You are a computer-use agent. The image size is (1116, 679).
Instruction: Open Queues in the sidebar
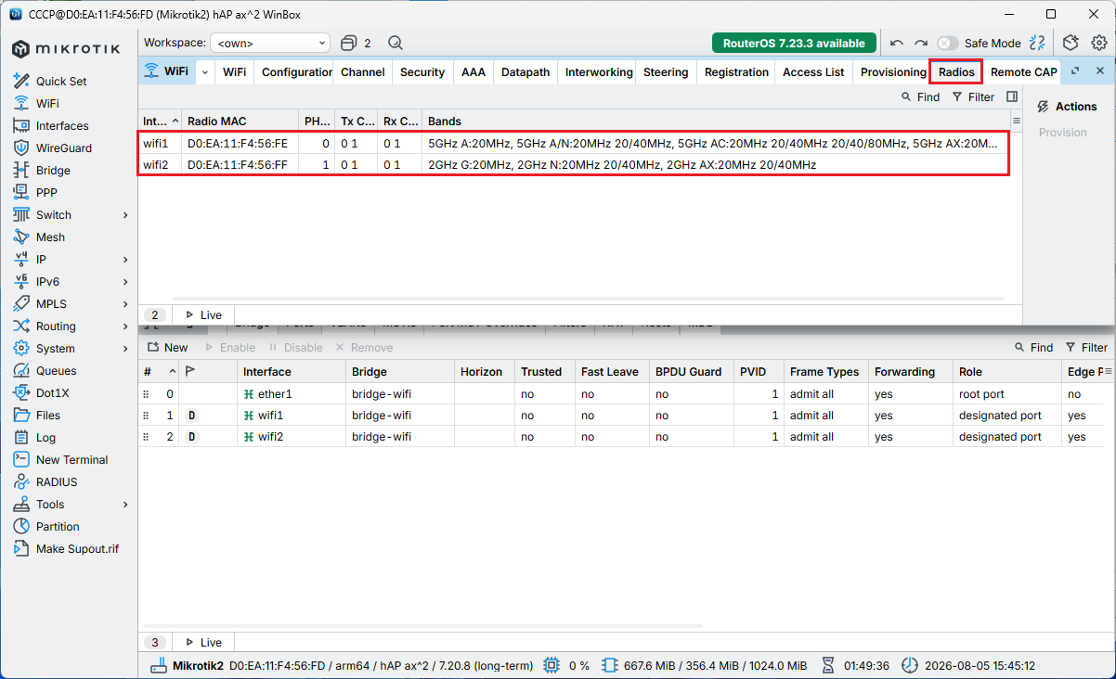point(56,370)
